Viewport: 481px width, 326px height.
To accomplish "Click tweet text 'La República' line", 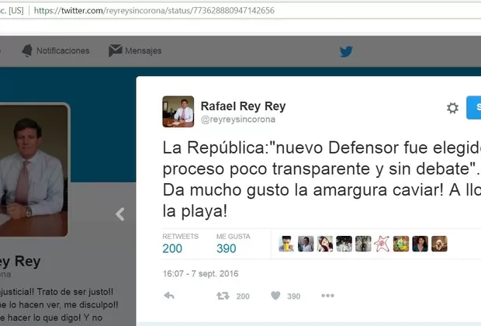I will tap(321, 147).
